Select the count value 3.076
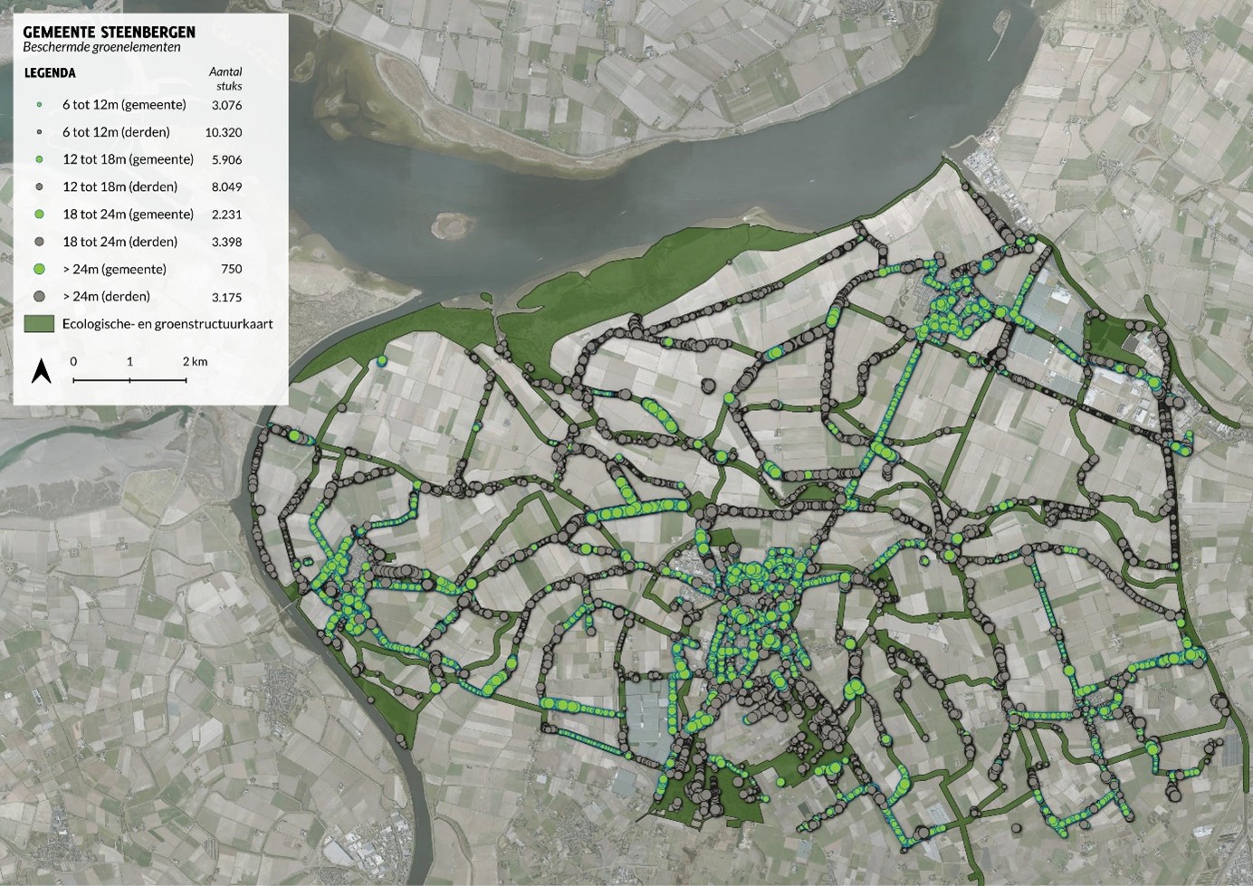Screen dimensions: 1253x886 226,105
